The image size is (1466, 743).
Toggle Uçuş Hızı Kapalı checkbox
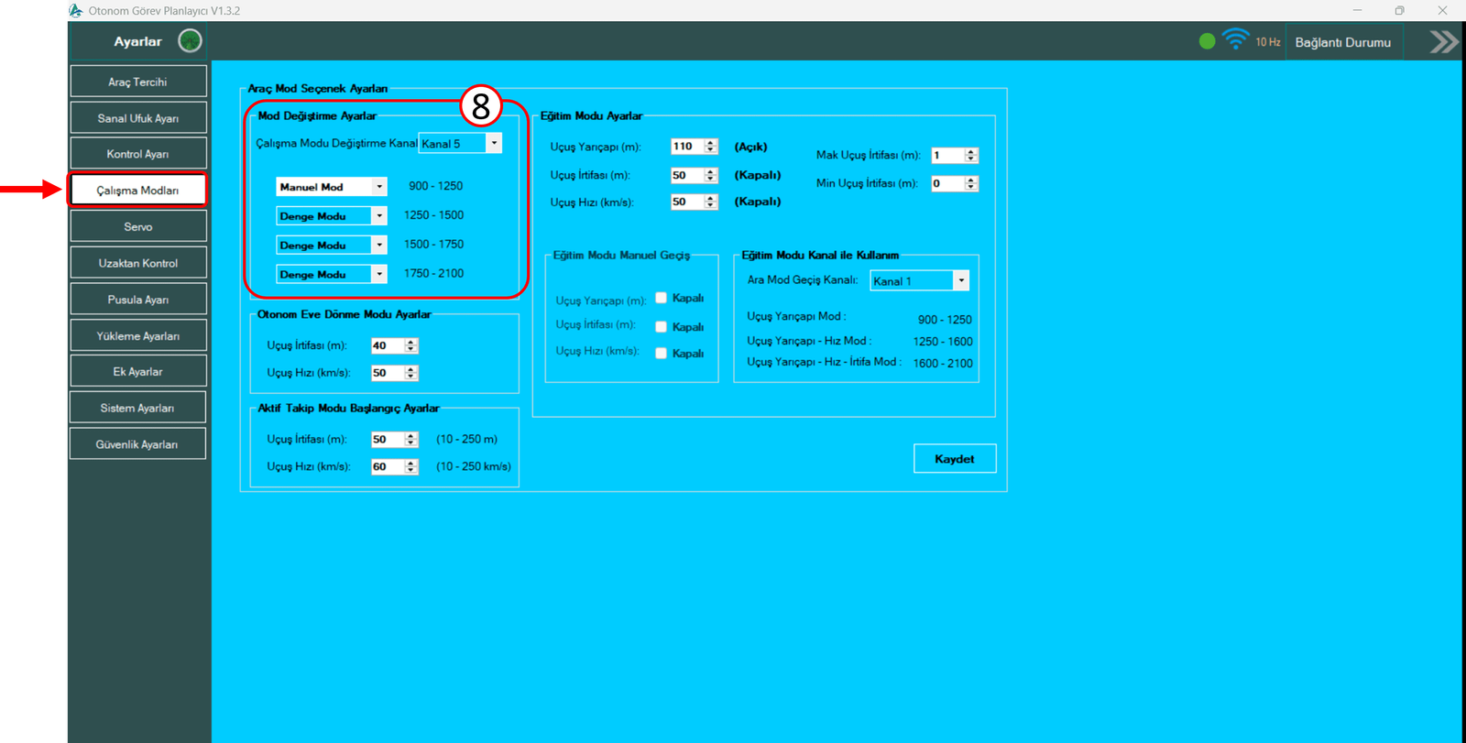tap(661, 354)
